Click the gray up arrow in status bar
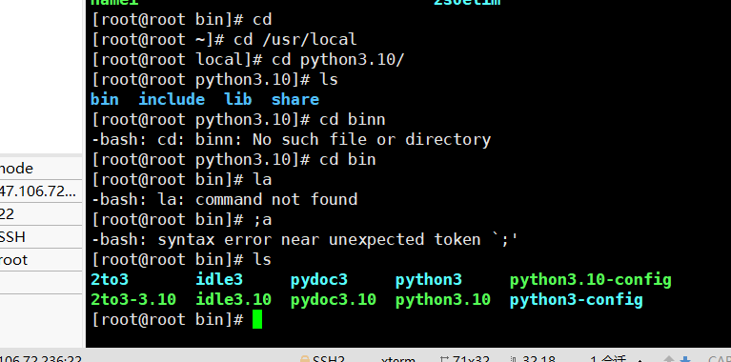The image size is (731, 362). (x=669, y=359)
